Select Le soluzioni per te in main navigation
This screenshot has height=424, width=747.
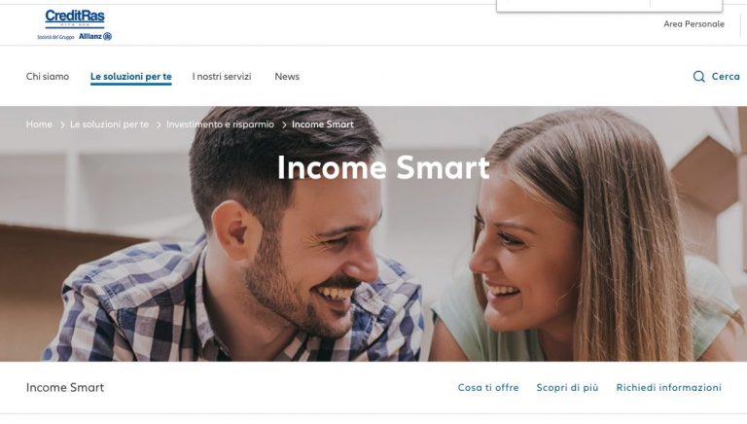tap(131, 77)
